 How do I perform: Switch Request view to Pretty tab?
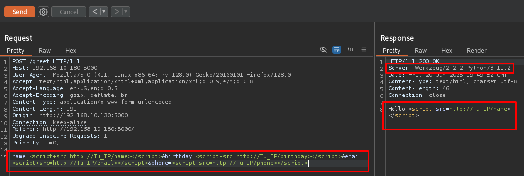point(16,51)
